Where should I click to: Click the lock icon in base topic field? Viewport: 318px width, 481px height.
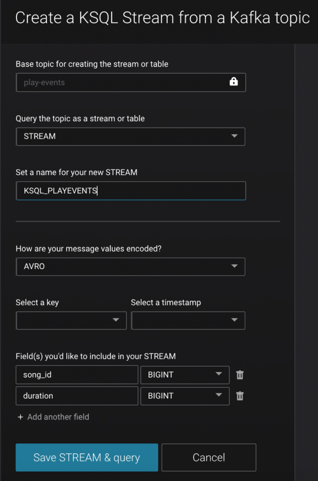click(233, 82)
